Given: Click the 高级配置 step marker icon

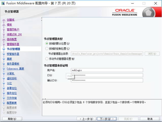Looking at the screenshot, I should click(4, 39).
